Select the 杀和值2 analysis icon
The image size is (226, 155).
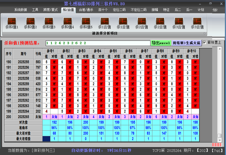(x=30, y=22)
